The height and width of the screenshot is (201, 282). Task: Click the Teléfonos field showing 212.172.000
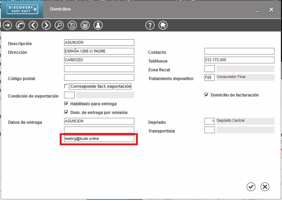pyautogui.click(x=239, y=60)
